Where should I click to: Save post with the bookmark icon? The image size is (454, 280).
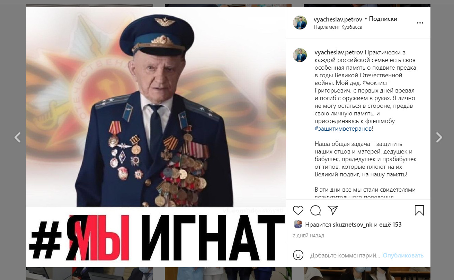pyautogui.click(x=419, y=210)
